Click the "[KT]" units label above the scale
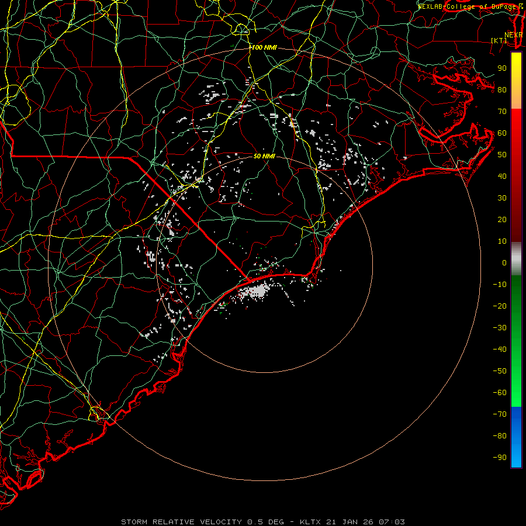This screenshot has width=526, height=526. [499, 40]
